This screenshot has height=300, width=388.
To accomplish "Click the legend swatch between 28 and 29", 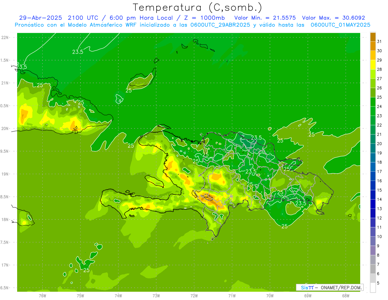I will pyautogui.click(x=373, y=65).
